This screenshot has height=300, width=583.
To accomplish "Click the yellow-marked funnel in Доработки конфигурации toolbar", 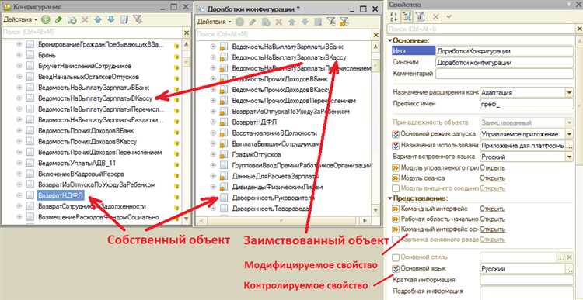I will point(344,22).
